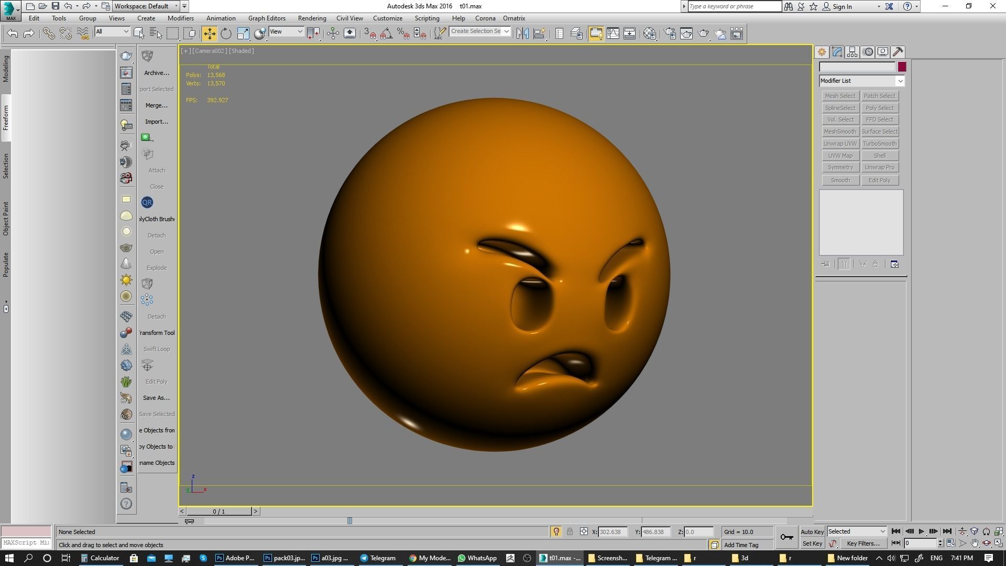Toggle Angle Snap

point(387,34)
